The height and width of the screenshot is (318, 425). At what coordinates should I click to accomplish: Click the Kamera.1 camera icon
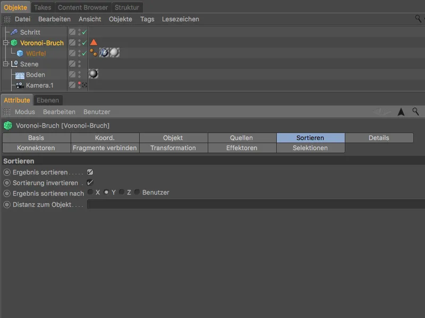point(20,85)
